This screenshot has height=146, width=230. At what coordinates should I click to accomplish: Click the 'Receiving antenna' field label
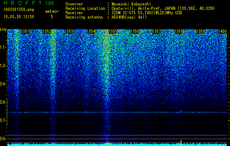click(84, 17)
